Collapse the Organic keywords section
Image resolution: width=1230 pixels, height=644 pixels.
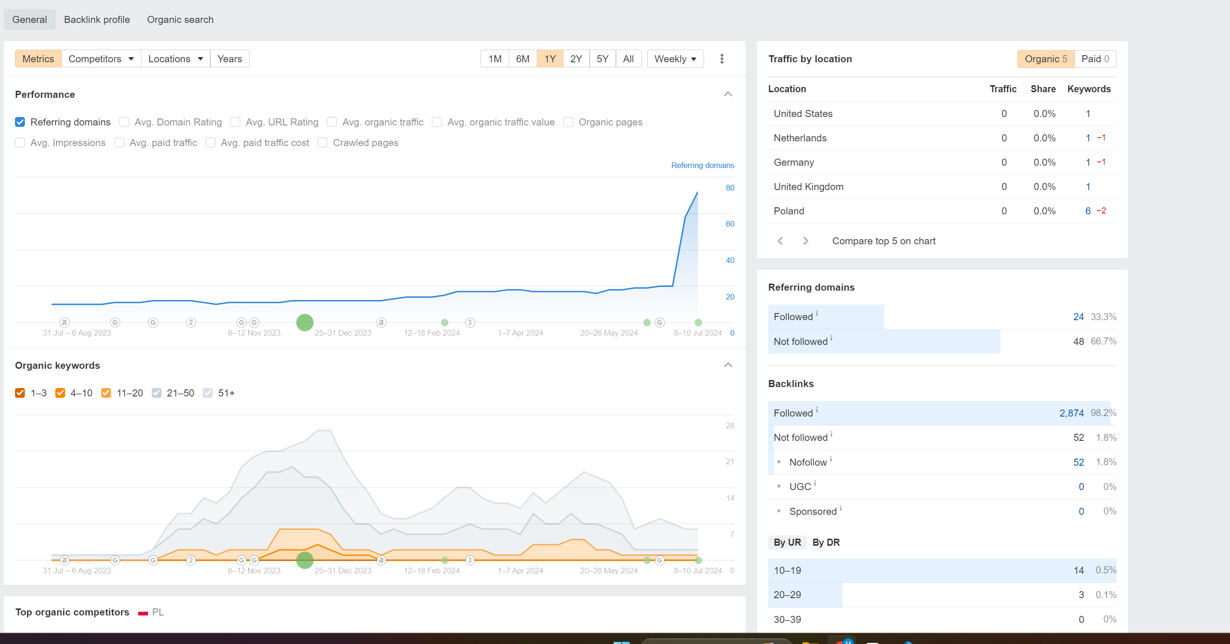point(728,365)
